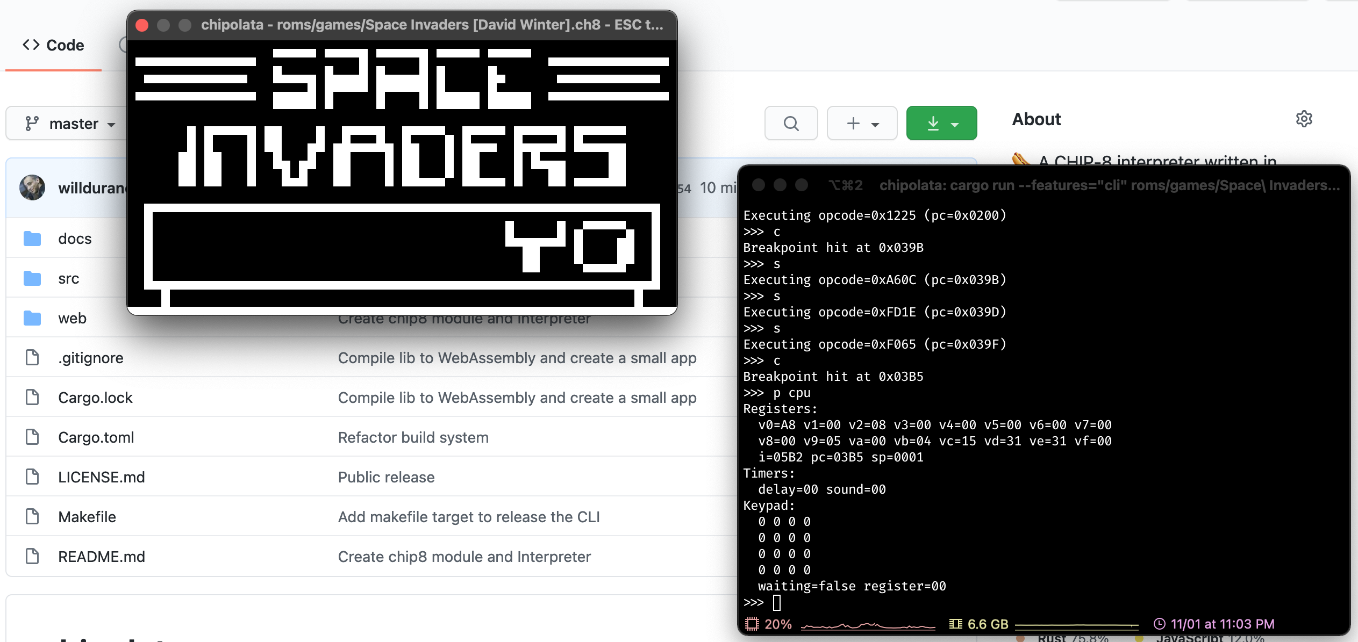Click the Cargo.toml file icon
The height and width of the screenshot is (642, 1358).
point(32,437)
